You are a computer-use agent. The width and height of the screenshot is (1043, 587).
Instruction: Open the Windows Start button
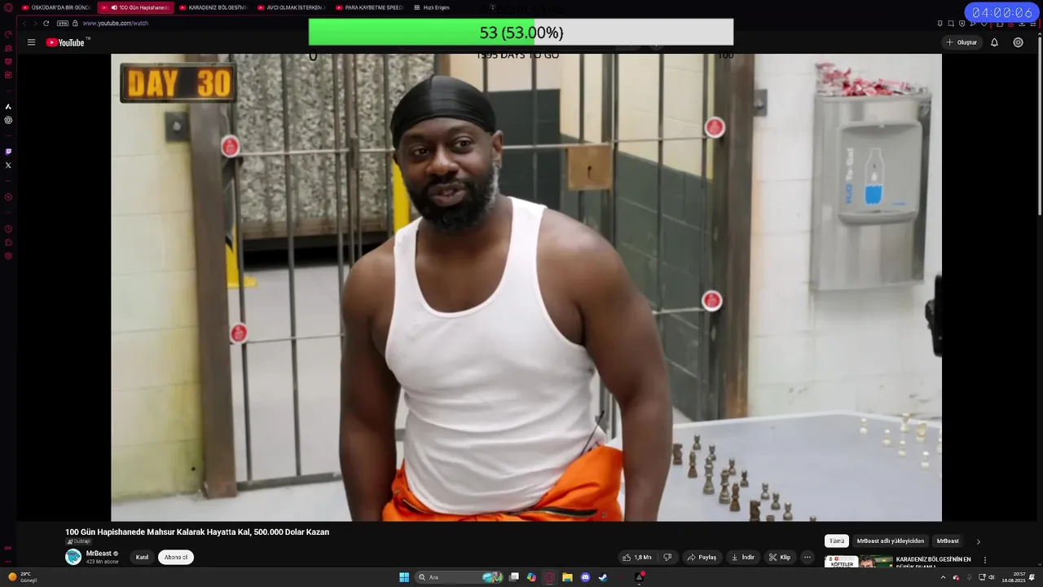pyautogui.click(x=404, y=577)
